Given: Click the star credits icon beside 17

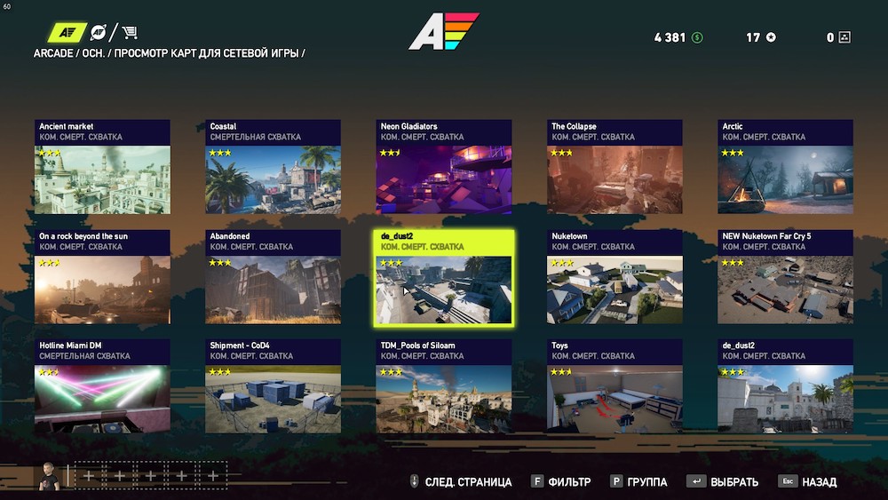Looking at the screenshot, I should click(771, 37).
